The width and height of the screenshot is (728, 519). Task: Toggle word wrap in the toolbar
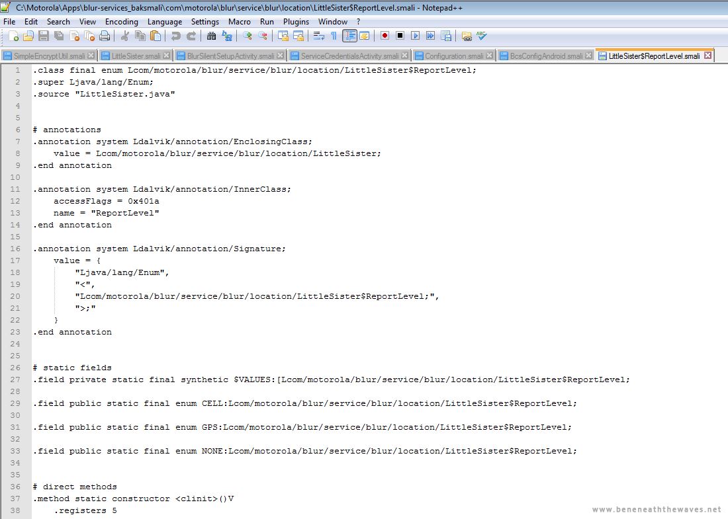point(318,36)
